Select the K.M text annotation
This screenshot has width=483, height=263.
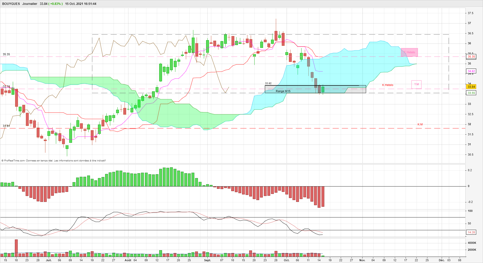pos(420,124)
